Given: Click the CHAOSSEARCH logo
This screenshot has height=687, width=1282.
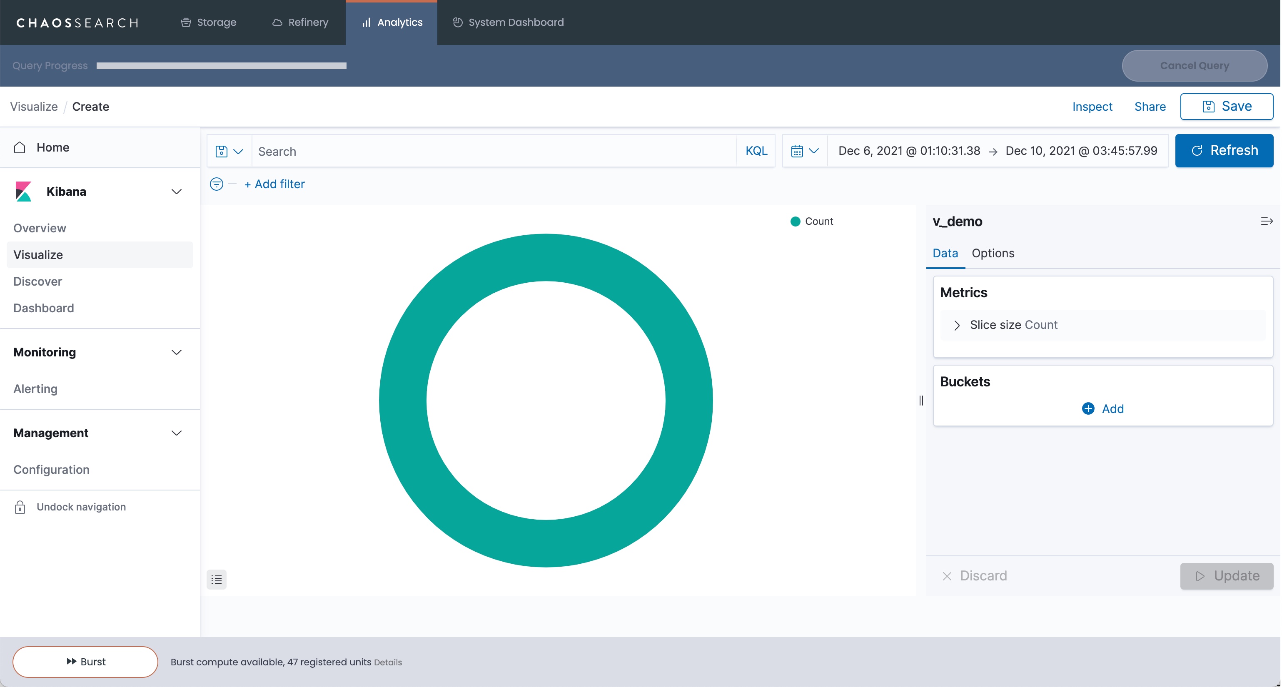Looking at the screenshot, I should point(77,22).
